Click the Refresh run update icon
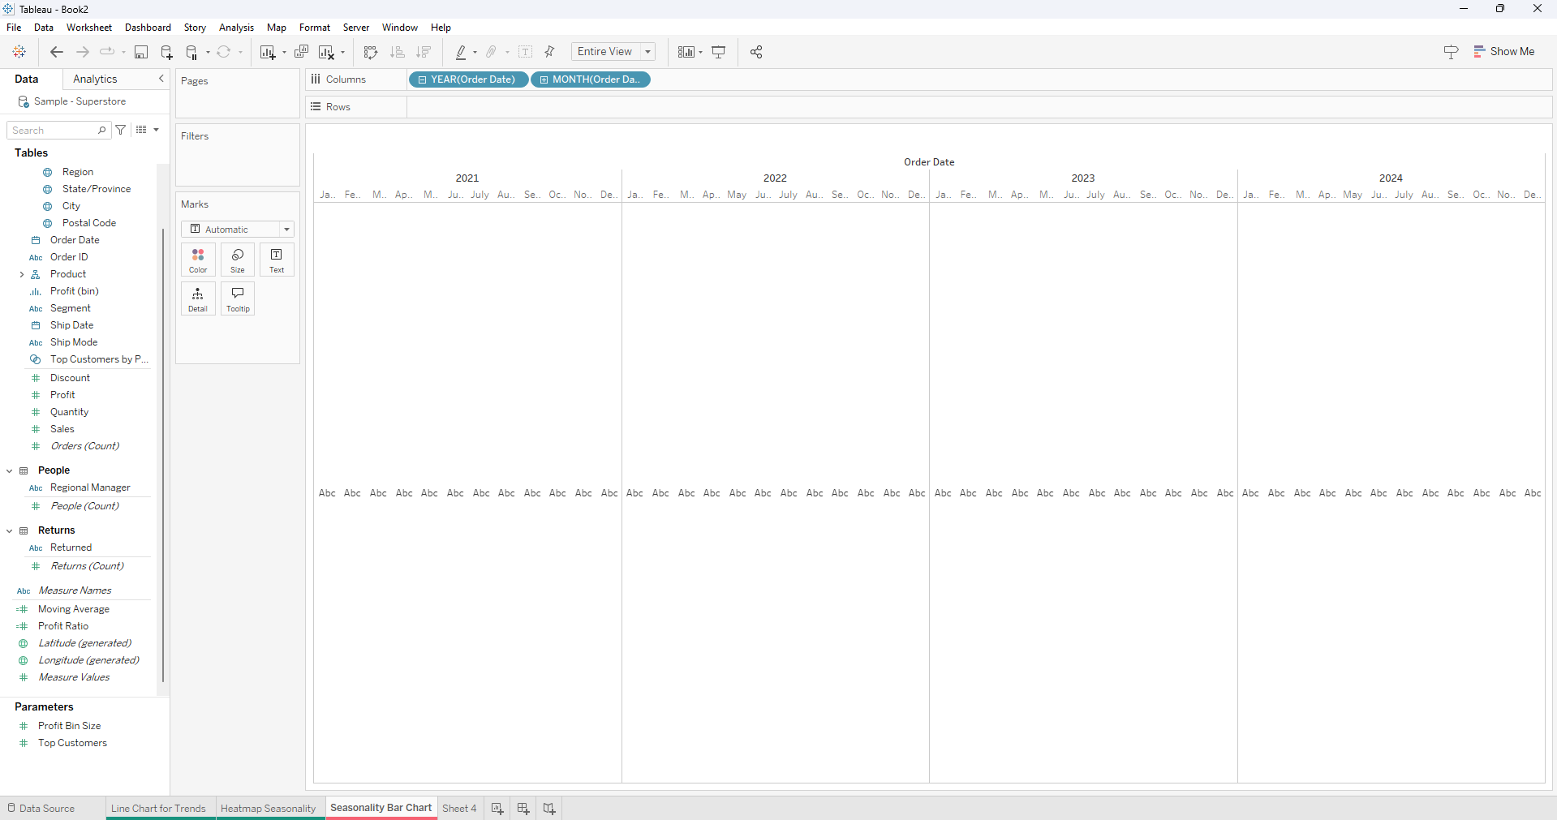 (224, 52)
